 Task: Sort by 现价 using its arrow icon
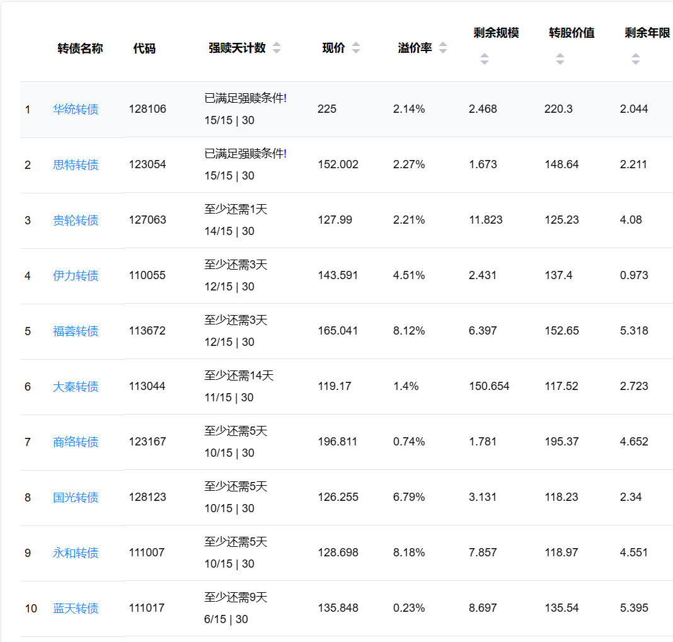click(x=356, y=48)
